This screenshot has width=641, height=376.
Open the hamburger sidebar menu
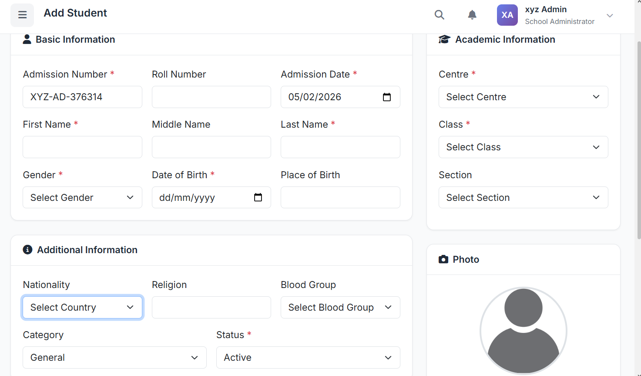click(22, 15)
